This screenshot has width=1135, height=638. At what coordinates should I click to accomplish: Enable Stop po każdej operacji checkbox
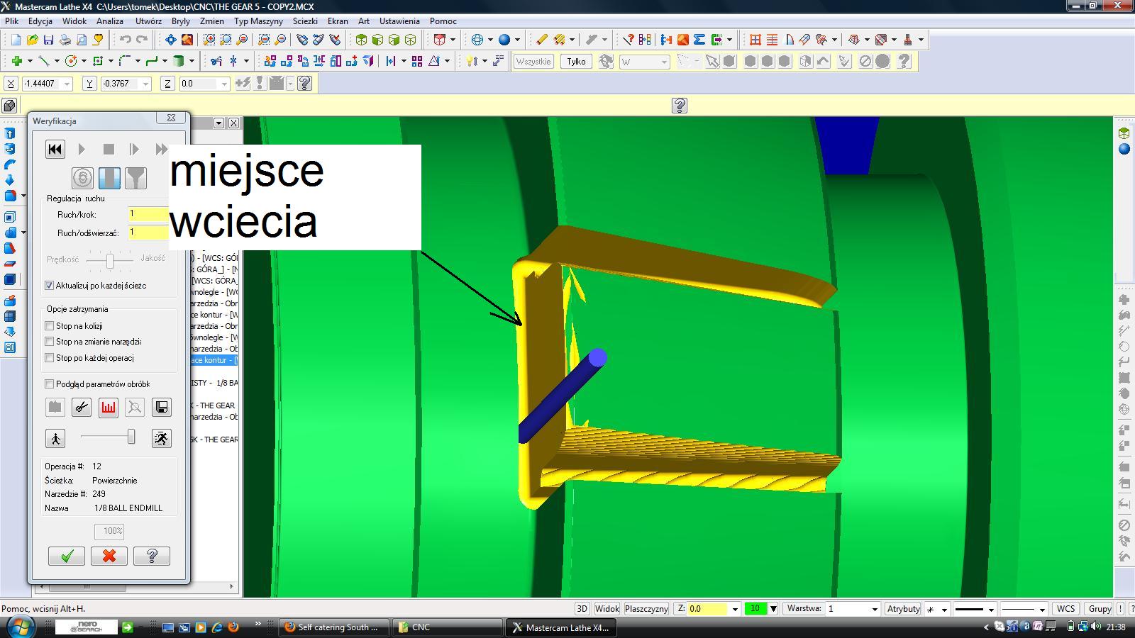pyautogui.click(x=50, y=358)
